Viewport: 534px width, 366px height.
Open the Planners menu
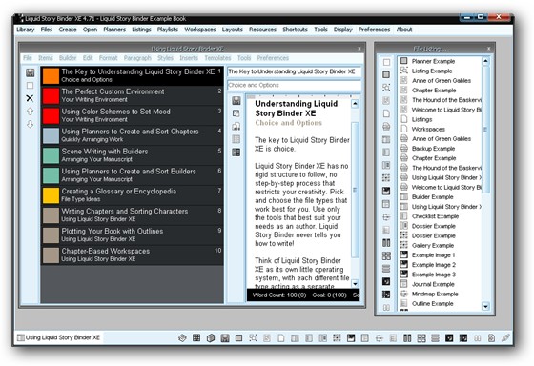click(x=114, y=30)
